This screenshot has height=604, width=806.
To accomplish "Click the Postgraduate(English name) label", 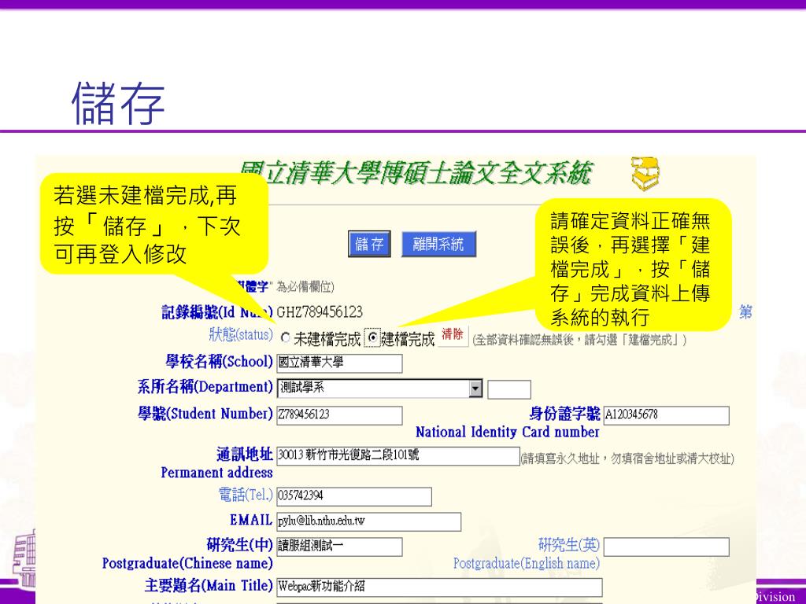I will coord(527,563).
